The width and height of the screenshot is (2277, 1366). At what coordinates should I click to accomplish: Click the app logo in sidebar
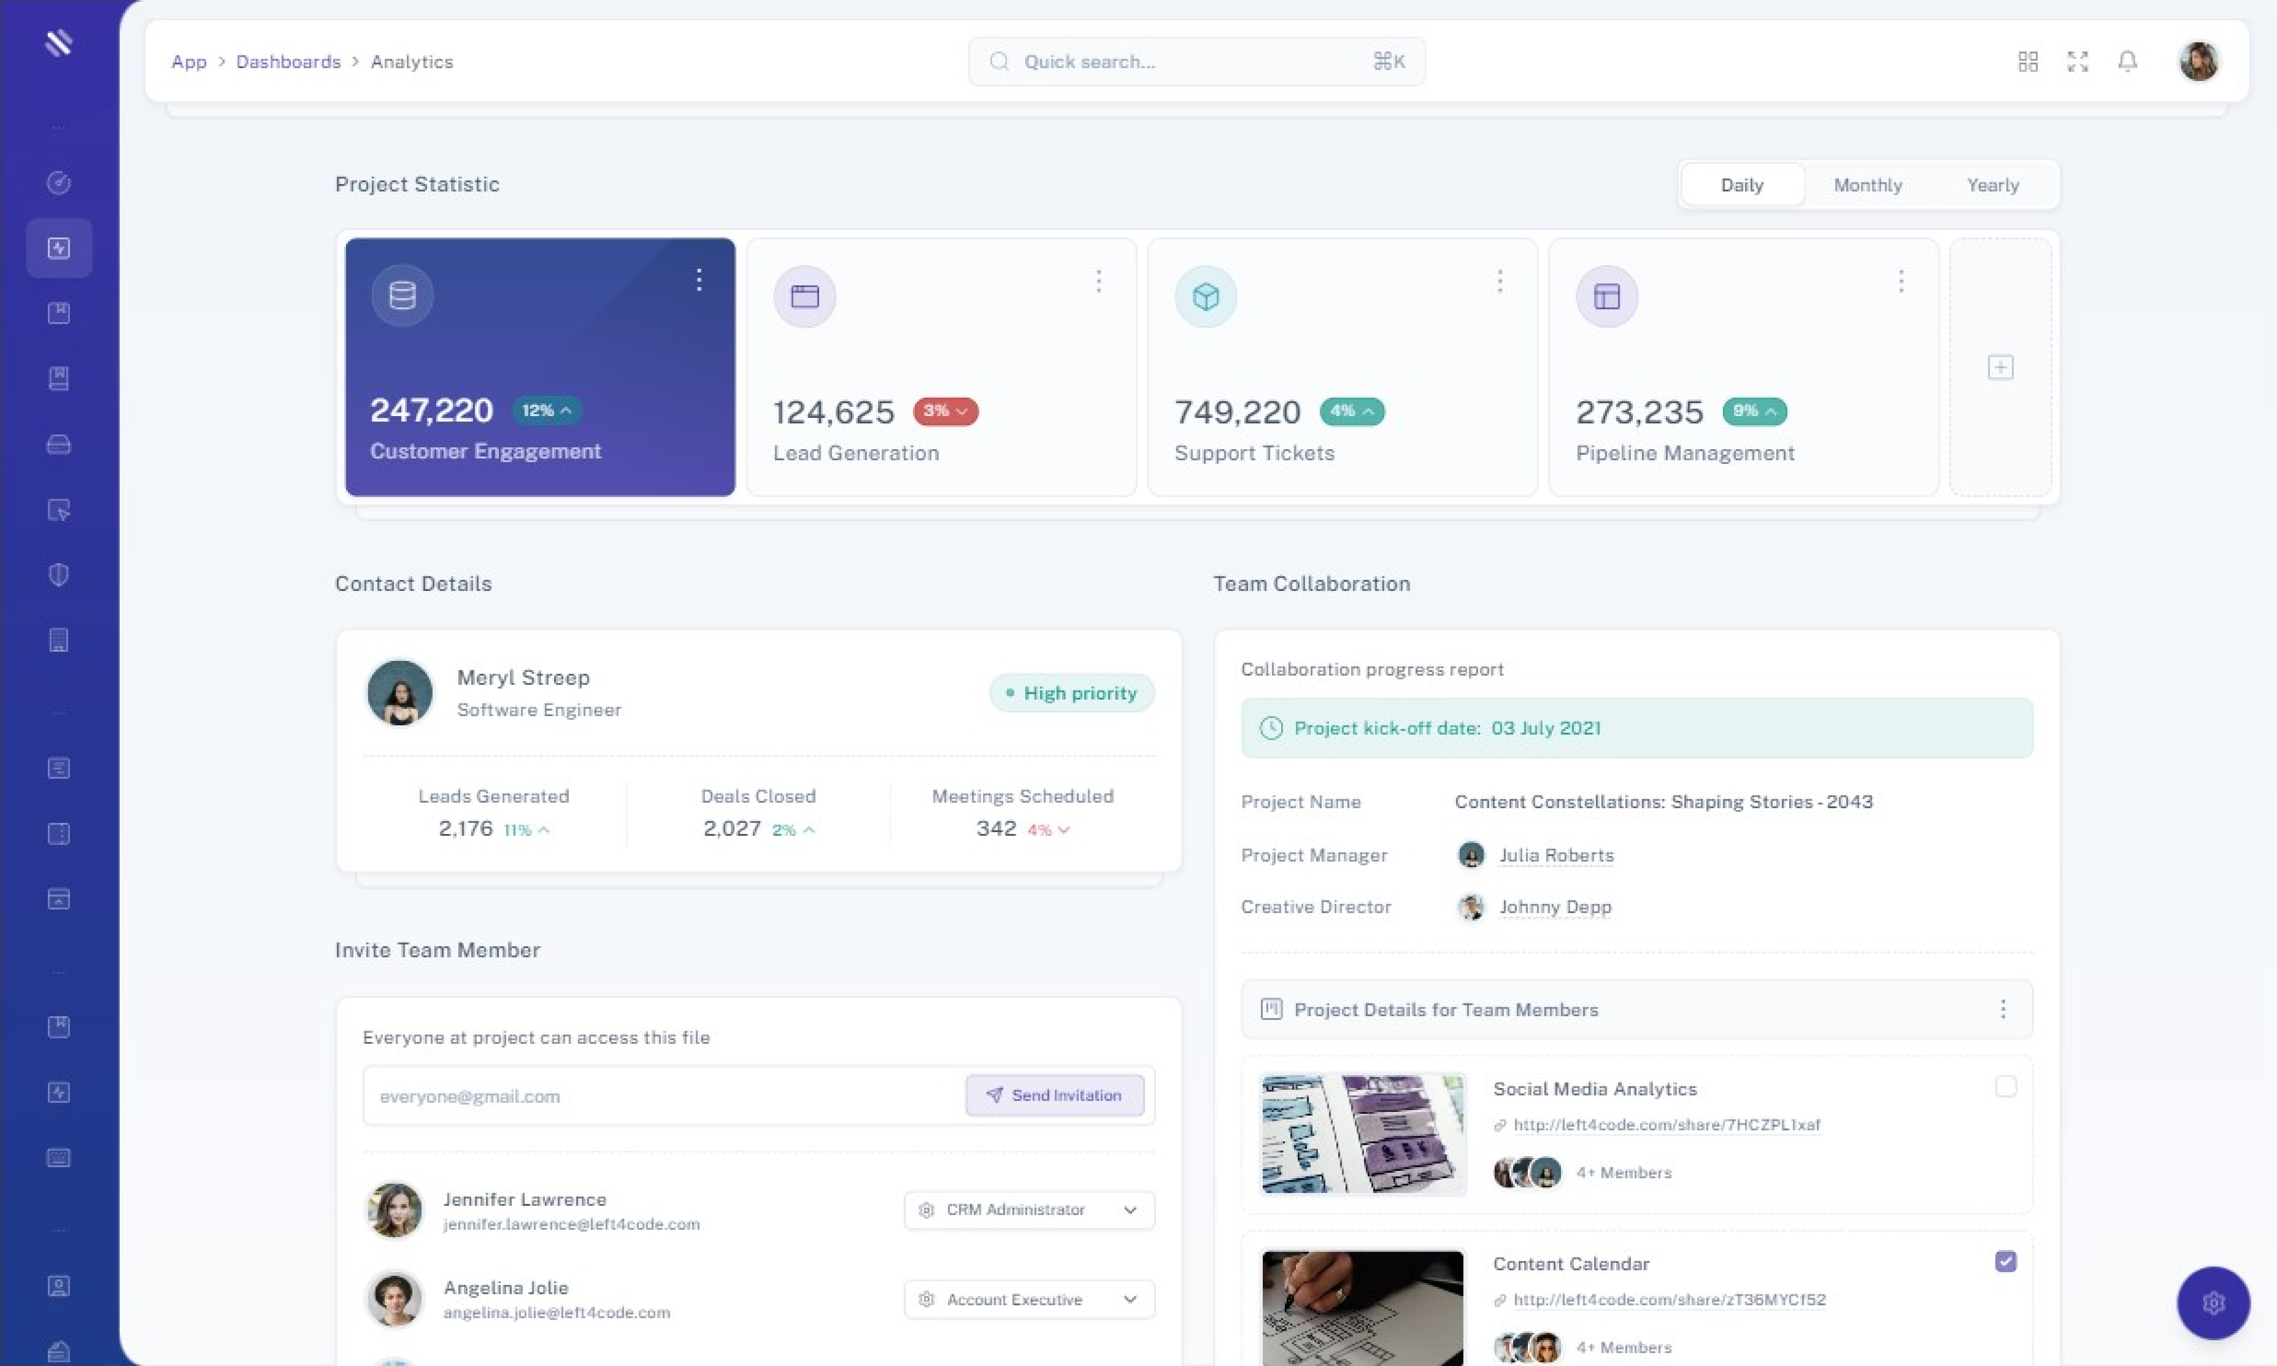[x=59, y=42]
